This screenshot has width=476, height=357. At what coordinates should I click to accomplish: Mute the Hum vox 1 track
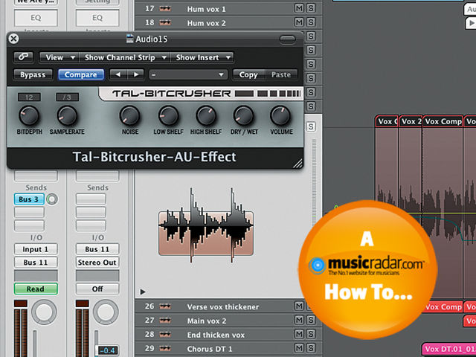pyautogui.click(x=299, y=8)
